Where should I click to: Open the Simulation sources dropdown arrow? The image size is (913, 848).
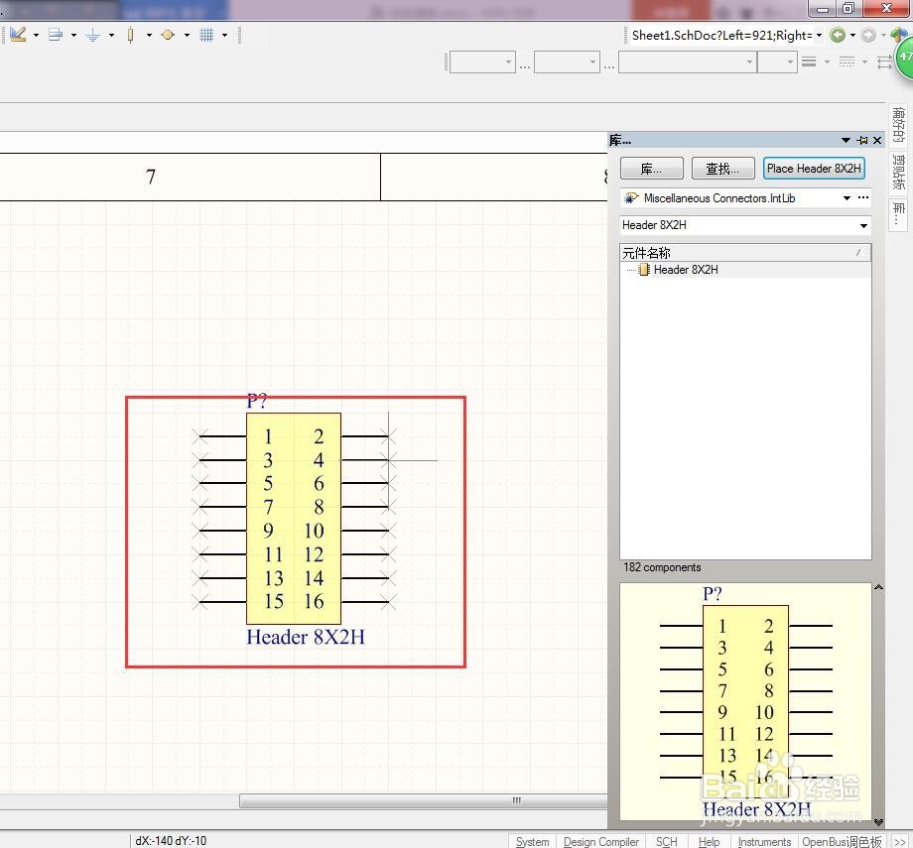[187, 35]
